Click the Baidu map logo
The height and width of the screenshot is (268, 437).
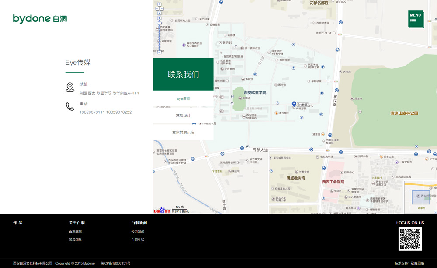[x=162, y=210]
